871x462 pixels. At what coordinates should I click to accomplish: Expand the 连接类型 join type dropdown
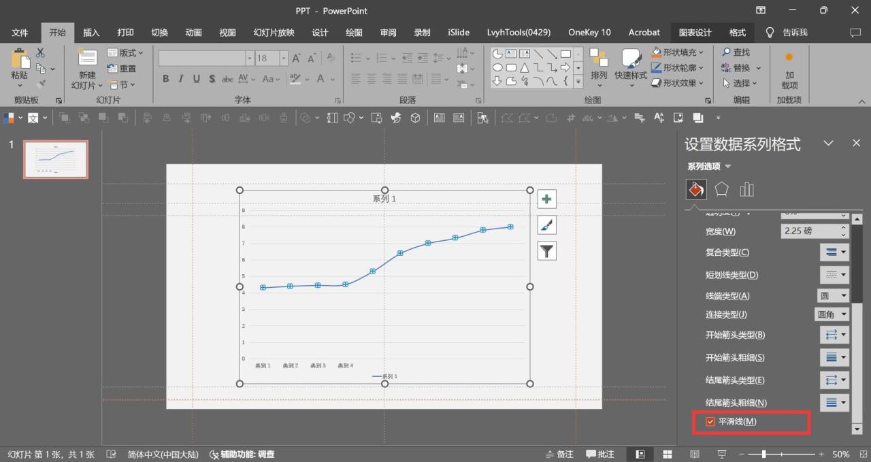coord(832,314)
